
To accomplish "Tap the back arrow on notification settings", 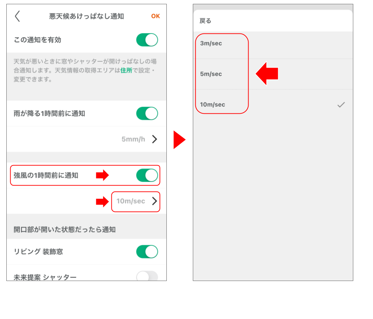I will 17,16.
